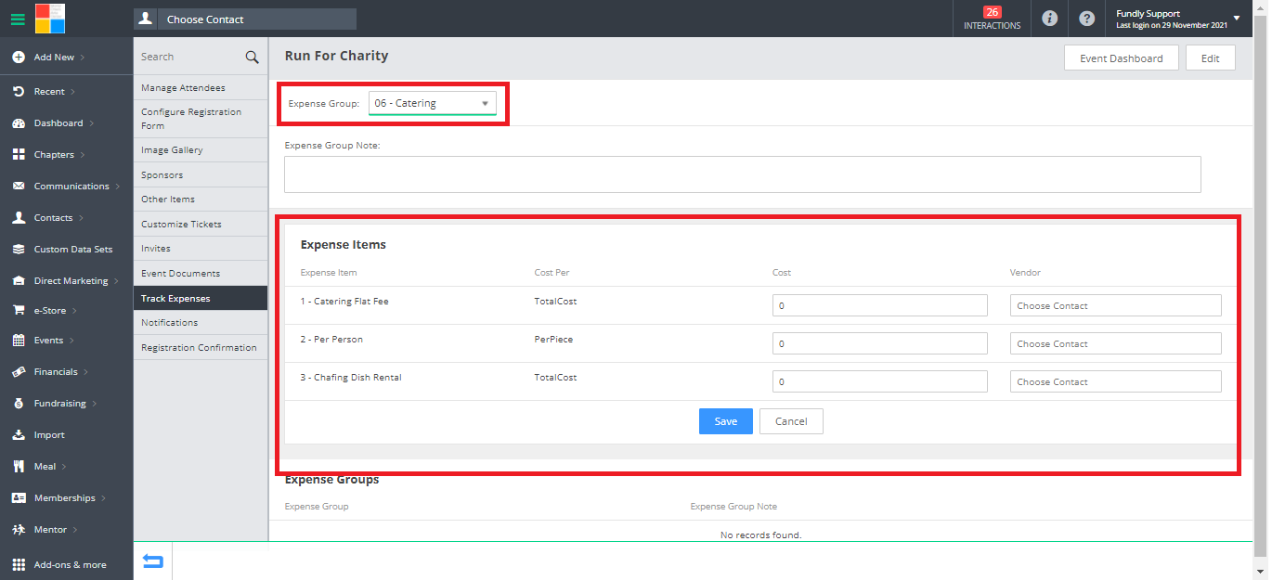Click the Events calendar icon
1272x580 pixels.
pos(19,341)
